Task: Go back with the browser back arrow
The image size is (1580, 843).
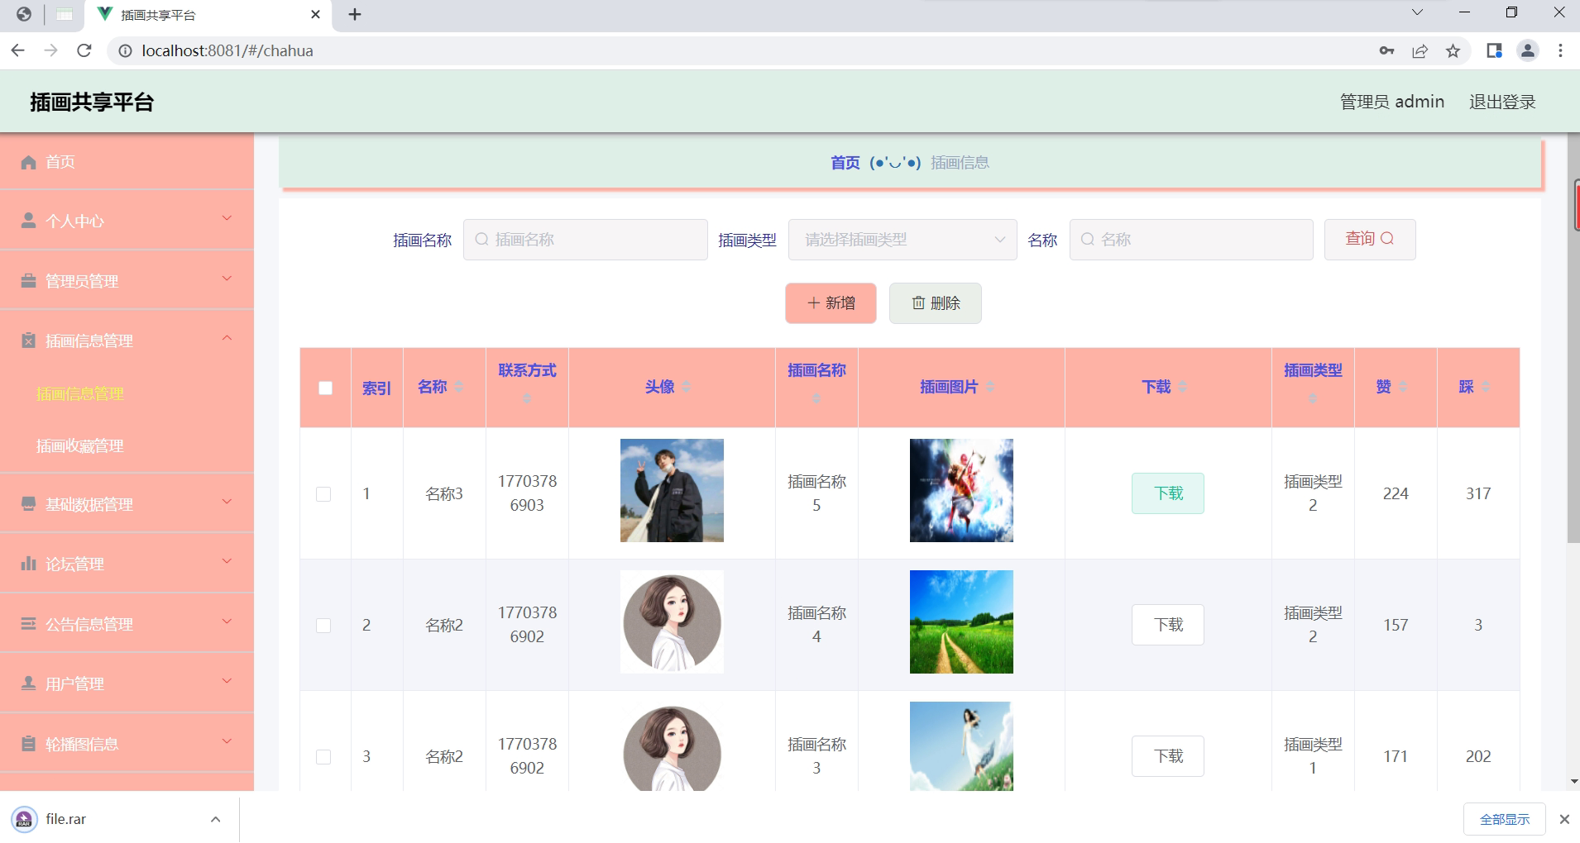Action: [x=18, y=50]
